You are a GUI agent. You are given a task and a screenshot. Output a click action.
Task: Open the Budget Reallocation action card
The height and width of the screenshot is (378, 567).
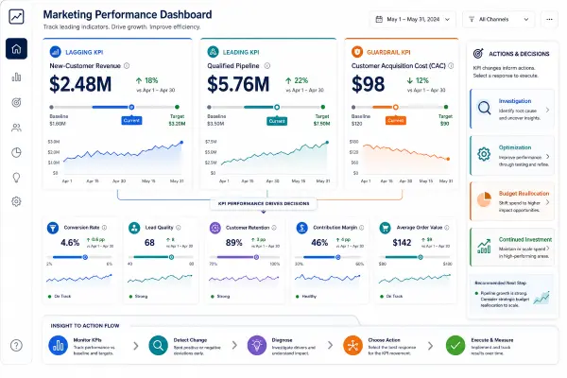(512, 201)
